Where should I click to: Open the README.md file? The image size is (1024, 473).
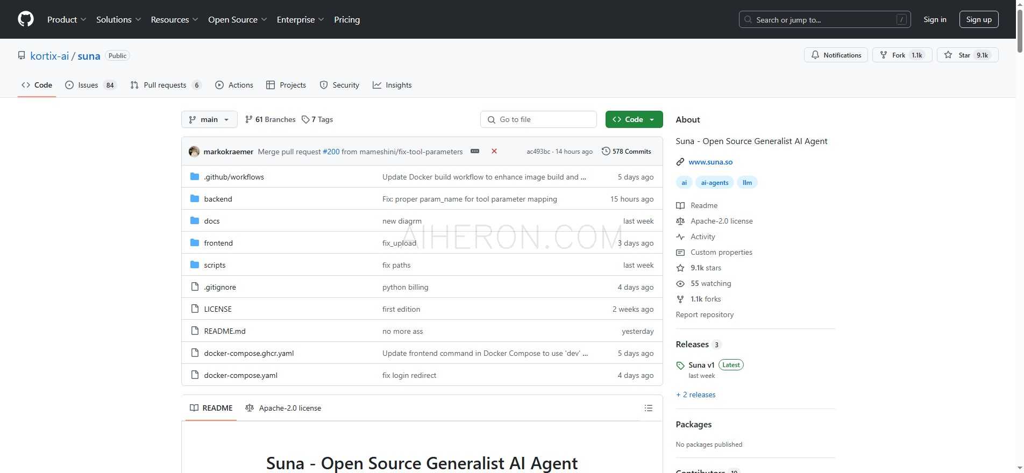point(225,331)
